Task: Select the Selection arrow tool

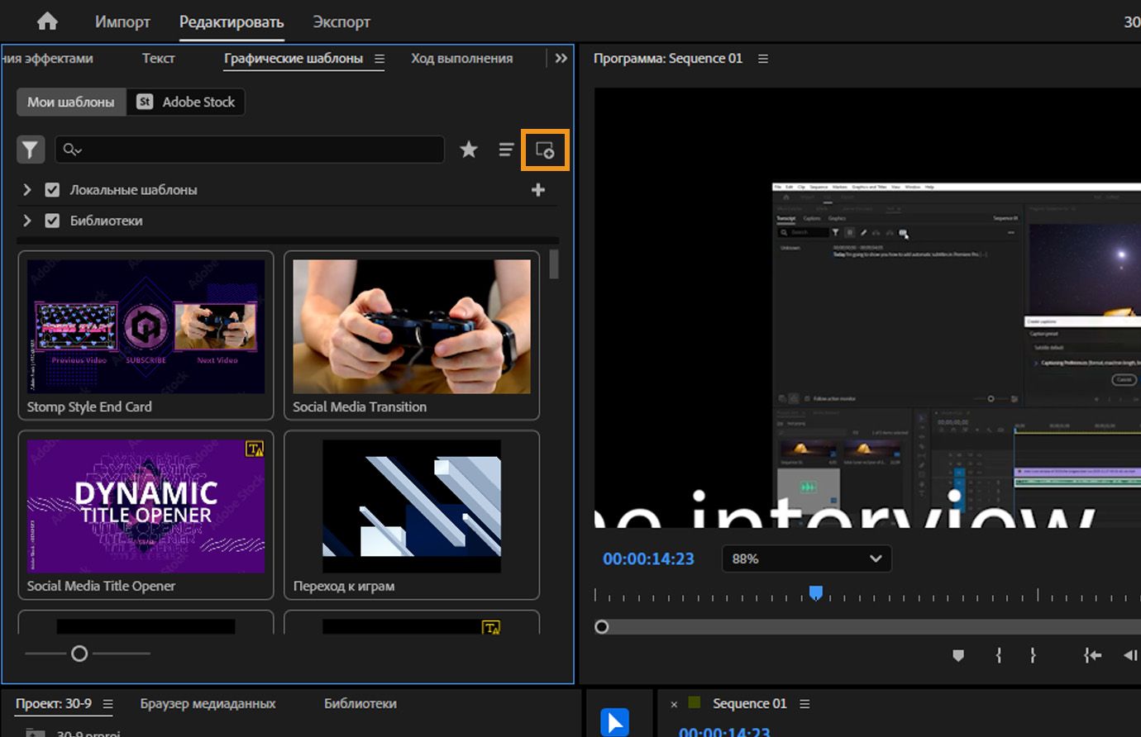Action: [x=614, y=721]
